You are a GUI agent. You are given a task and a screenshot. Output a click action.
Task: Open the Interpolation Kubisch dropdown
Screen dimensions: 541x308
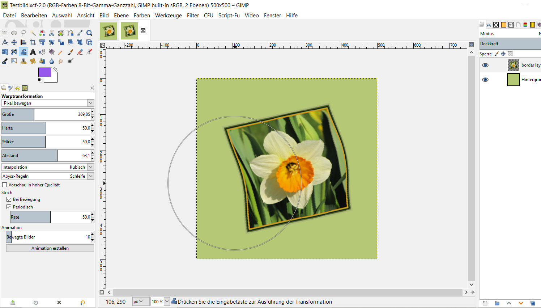tap(91, 167)
